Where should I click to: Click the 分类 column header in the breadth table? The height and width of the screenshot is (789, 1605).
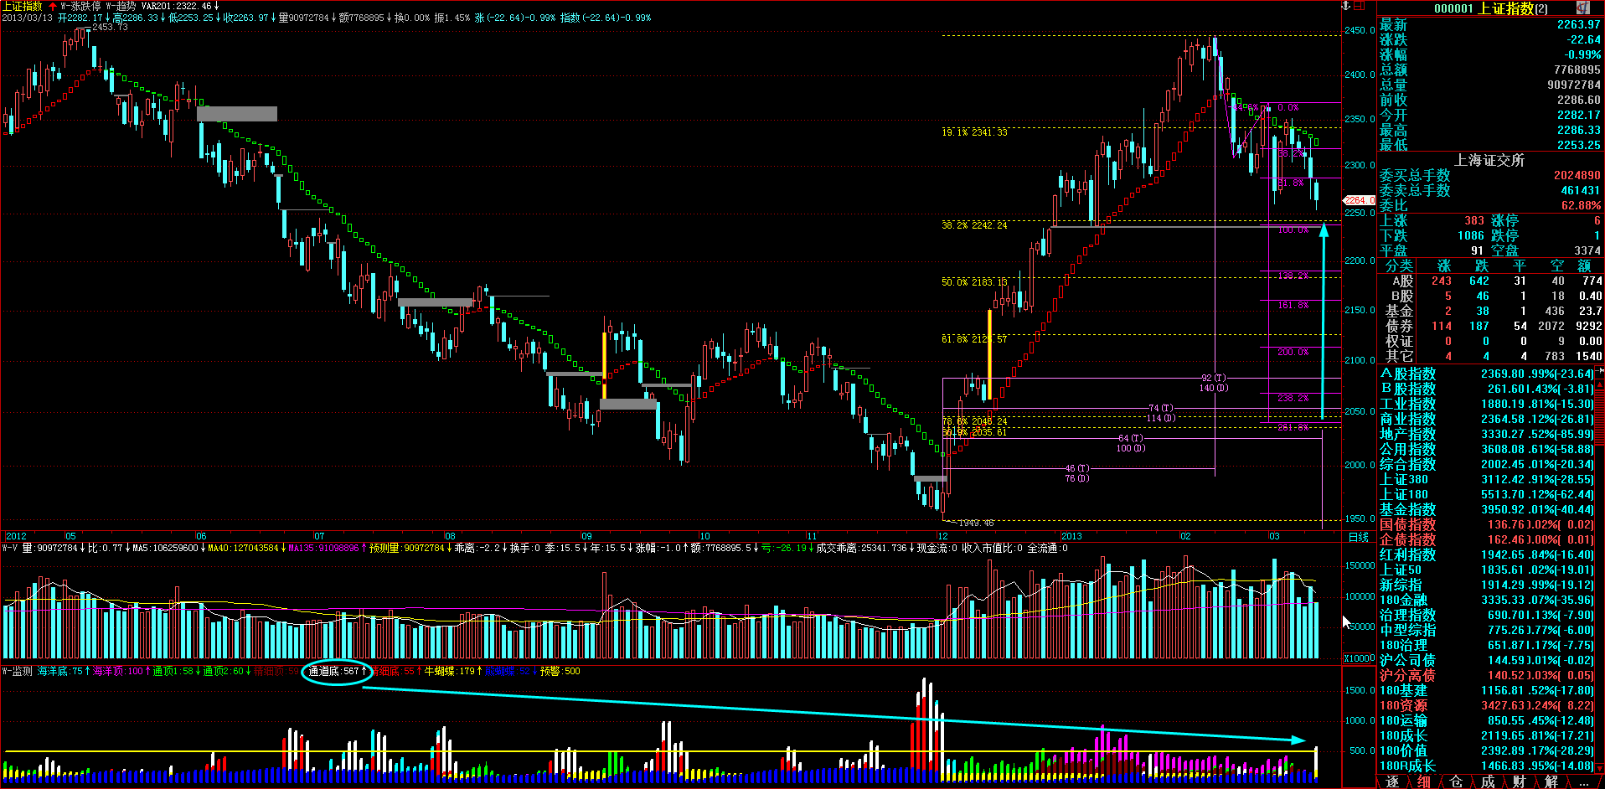point(1398,266)
